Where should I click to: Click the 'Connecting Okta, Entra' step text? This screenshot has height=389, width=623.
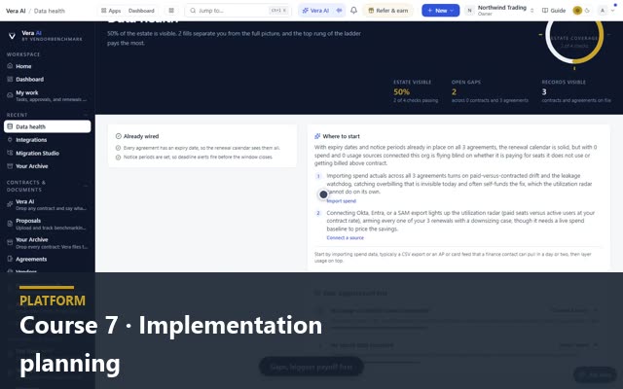point(460,221)
